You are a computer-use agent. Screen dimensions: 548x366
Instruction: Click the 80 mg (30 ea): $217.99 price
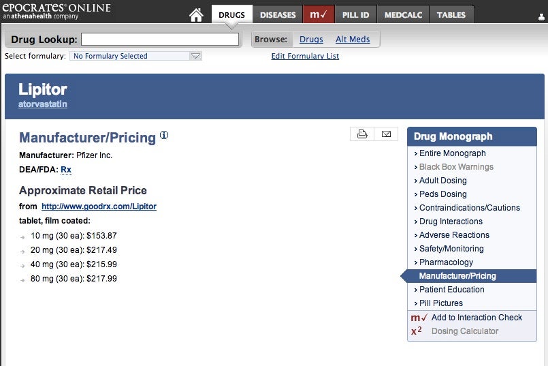pyautogui.click(x=74, y=279)
